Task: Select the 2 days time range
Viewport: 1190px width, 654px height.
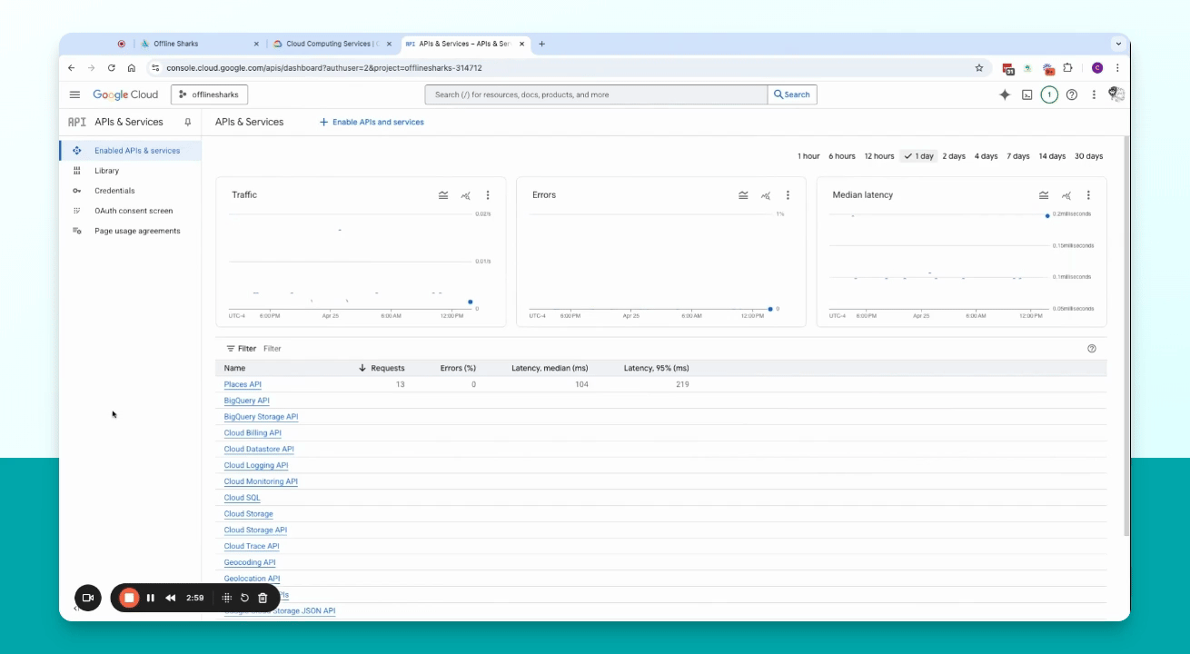Action: [954, 156]
